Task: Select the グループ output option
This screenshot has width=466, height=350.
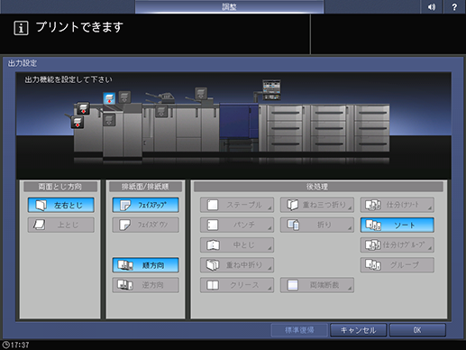Action: [x=397, y=265]
